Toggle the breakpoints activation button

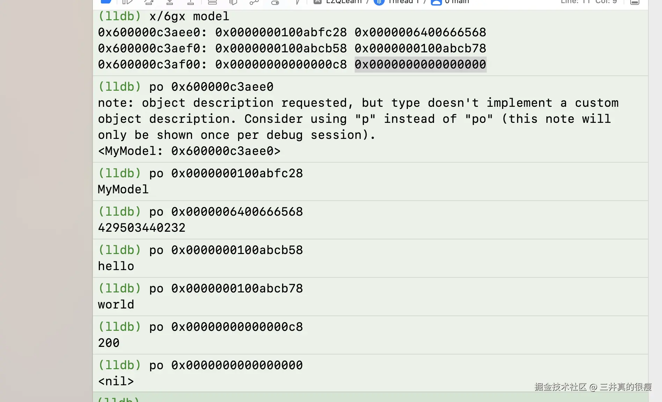tap(106, 1)
